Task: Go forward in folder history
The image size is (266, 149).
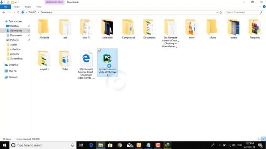Action: point(10,12)
